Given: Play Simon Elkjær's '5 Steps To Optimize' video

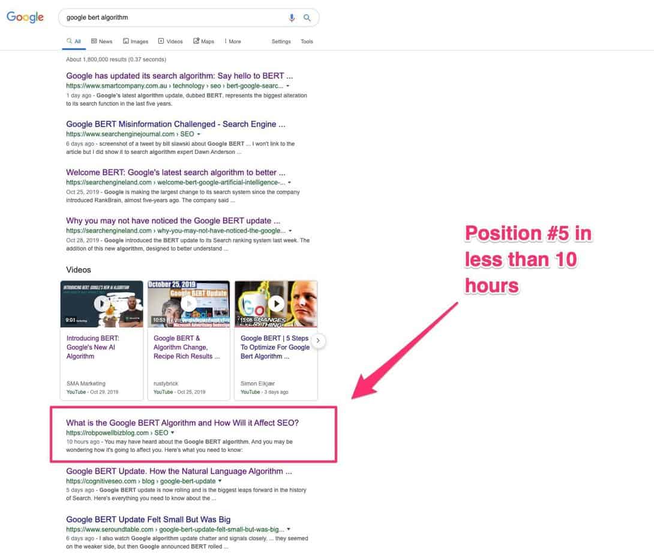Looking at the screenshot, I should pos(275,303).
